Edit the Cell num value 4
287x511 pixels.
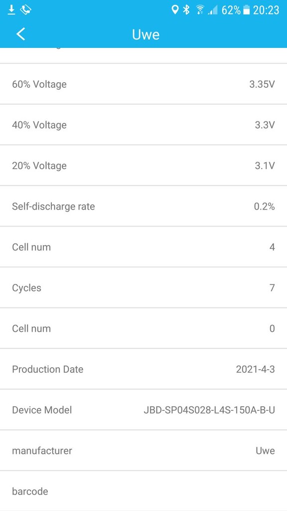(x=272, y=247)
